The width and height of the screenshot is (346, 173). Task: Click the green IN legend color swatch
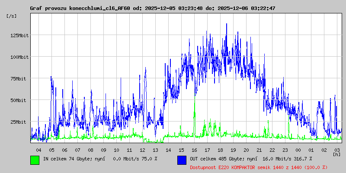[x=35, y=160]
